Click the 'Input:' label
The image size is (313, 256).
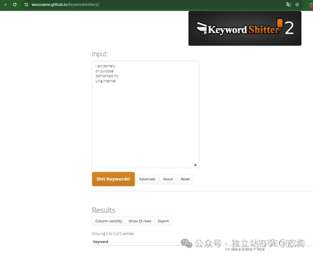pyautogui.click(x=100, y=54)
